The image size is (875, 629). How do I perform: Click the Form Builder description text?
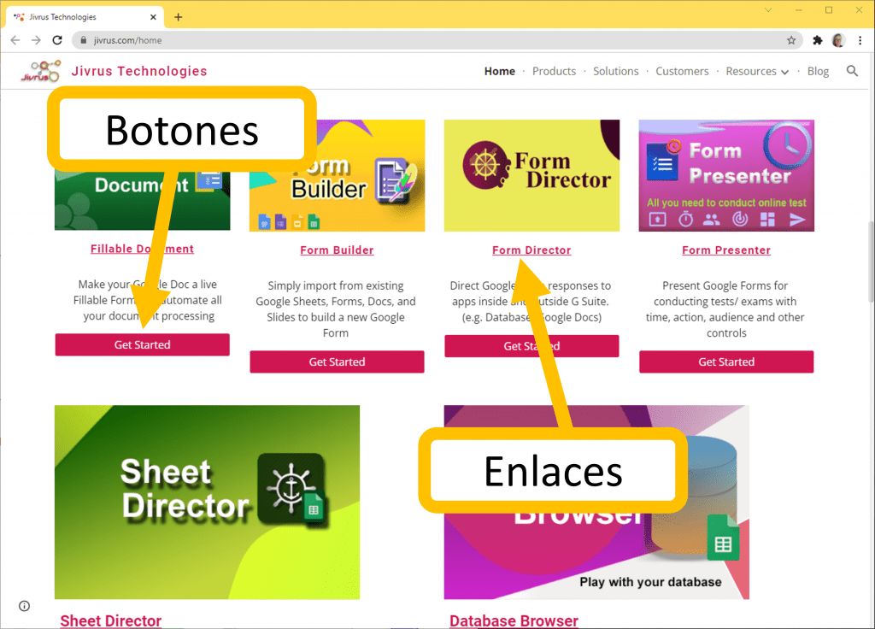[336, 309]
